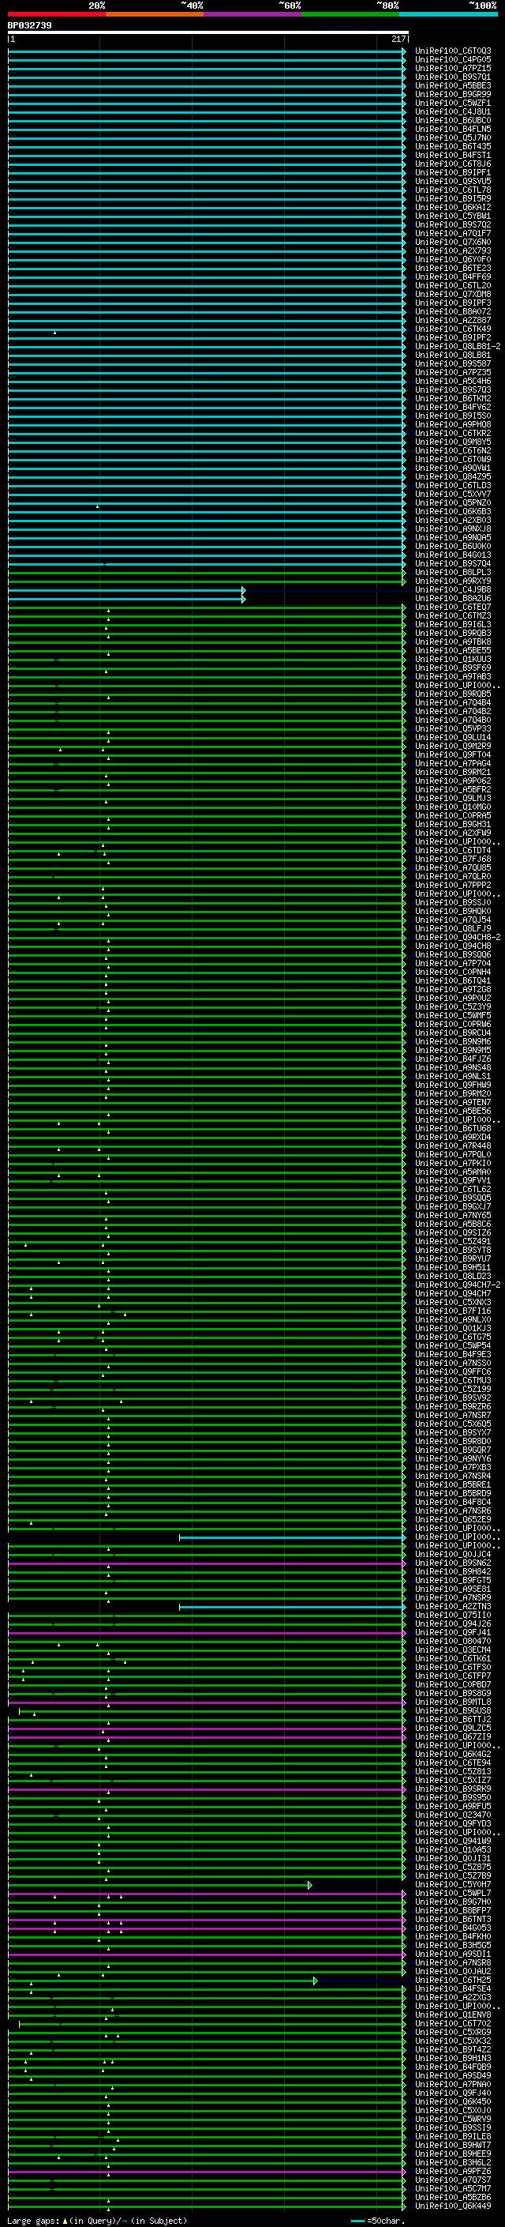Click the short cyan bar for UniRef100_C4J9B8
This screenshot has height=2227, width=505.
pyautogui.click(x=127, y=590)
